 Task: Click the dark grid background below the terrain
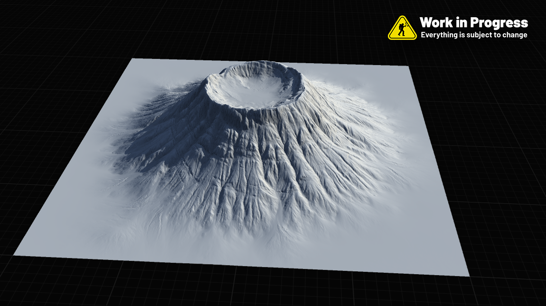237,290
